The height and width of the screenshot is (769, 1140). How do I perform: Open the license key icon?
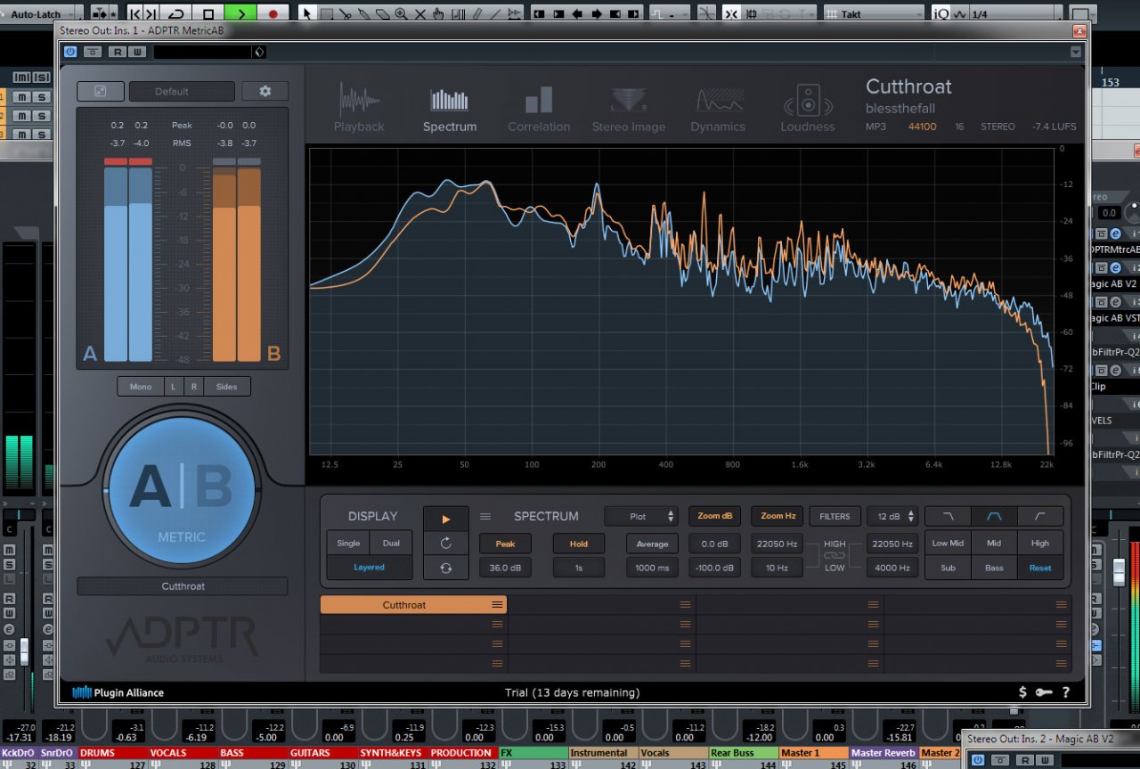click(1044, 692)
